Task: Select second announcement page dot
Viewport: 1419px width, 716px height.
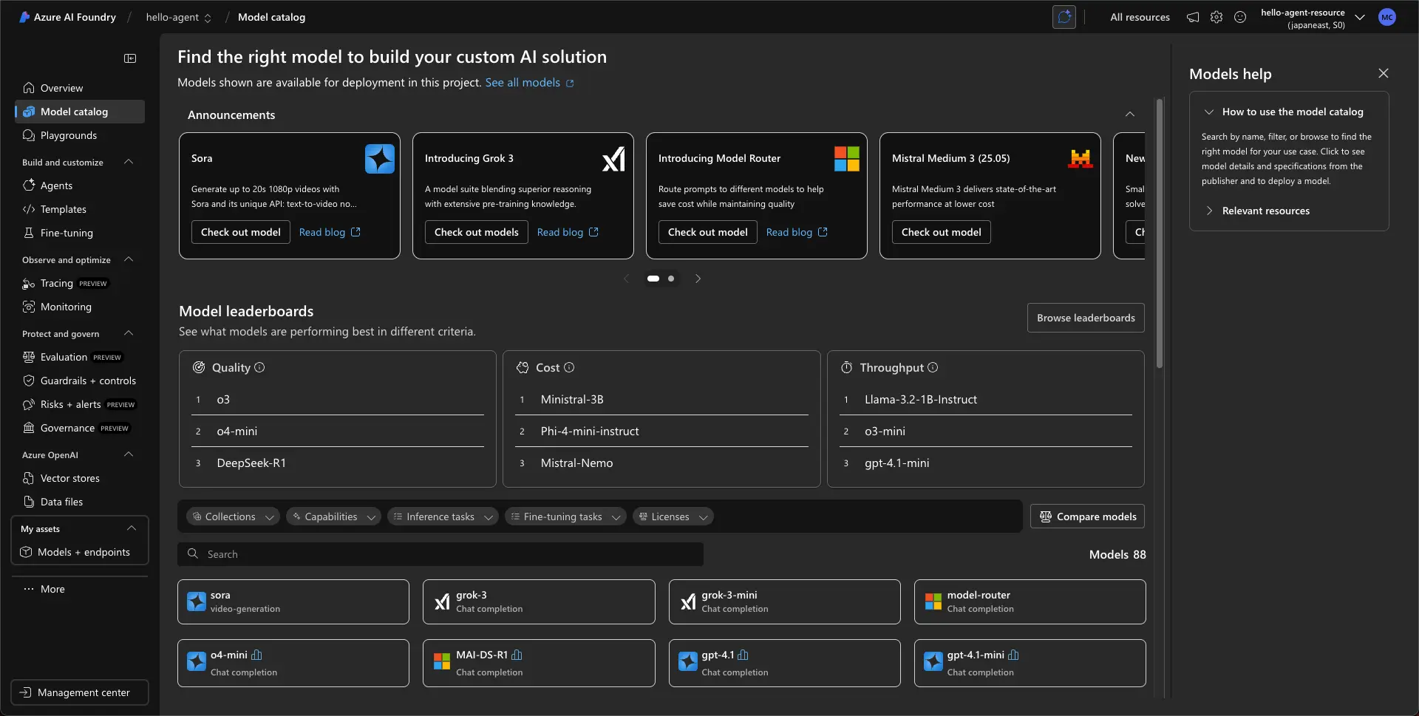Action: tap(671, 279)
